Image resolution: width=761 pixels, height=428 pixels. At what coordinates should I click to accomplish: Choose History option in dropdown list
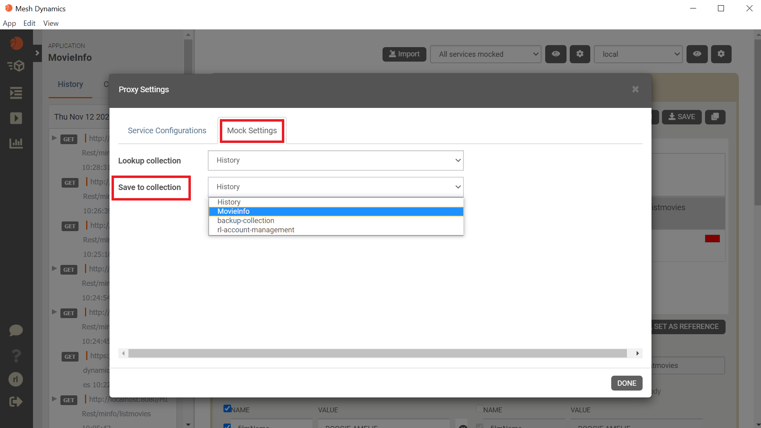click(x=336, y=202)
